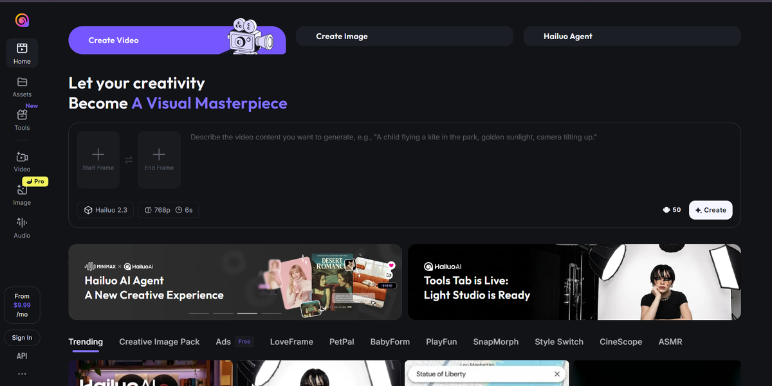Open the Hailuo 2.3 model selector
772x386 pixels.
pos(106,210)
